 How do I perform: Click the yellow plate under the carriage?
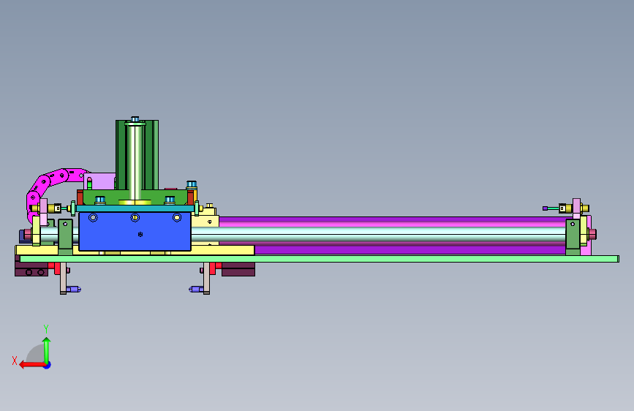tap(135, 251)
